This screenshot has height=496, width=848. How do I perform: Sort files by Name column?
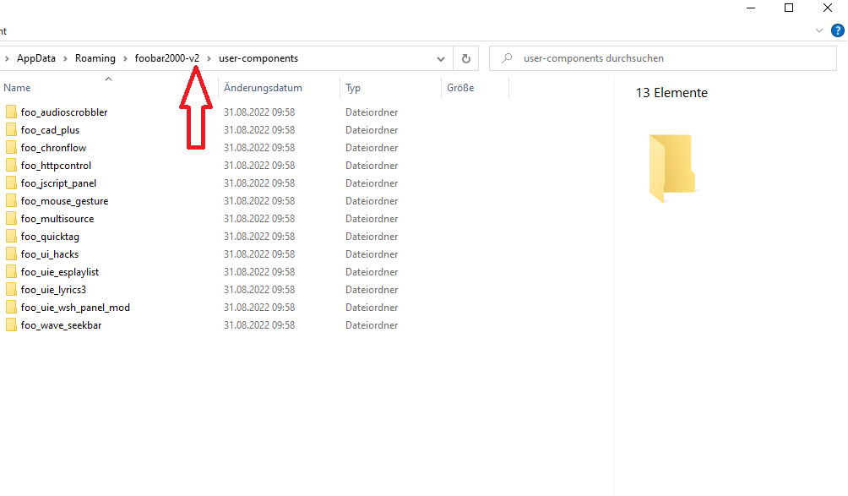coord(17,88)
